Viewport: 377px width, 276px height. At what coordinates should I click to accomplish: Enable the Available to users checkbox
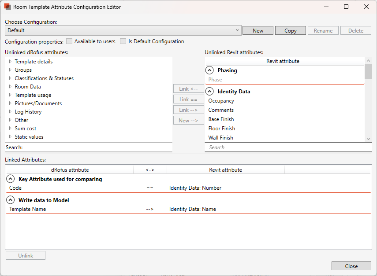69,41
